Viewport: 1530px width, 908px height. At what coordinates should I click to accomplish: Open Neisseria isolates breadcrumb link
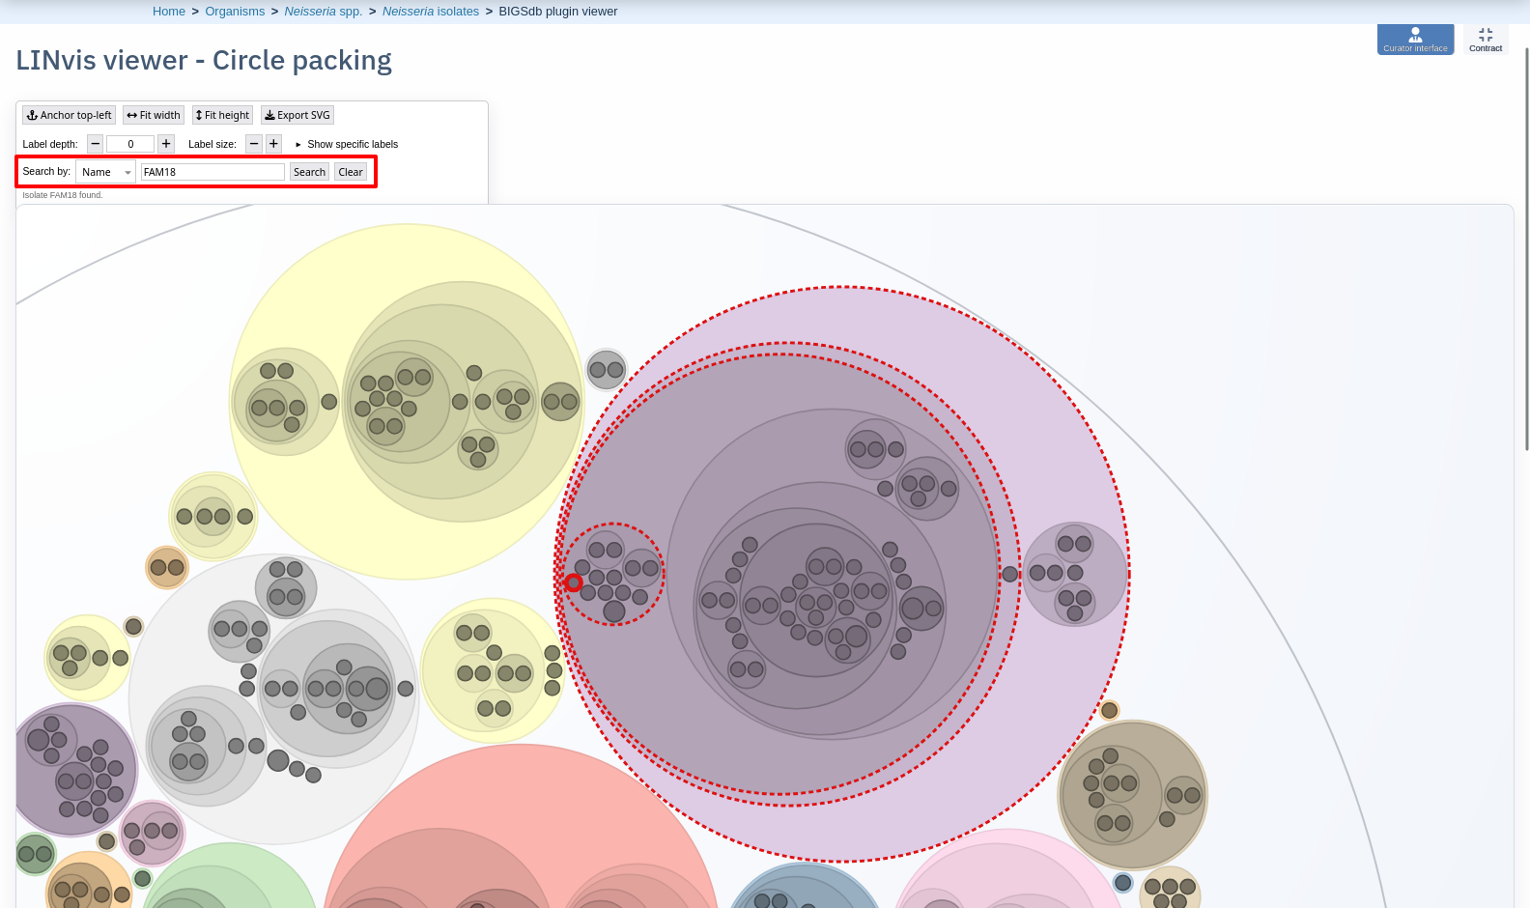coord(431,12)
